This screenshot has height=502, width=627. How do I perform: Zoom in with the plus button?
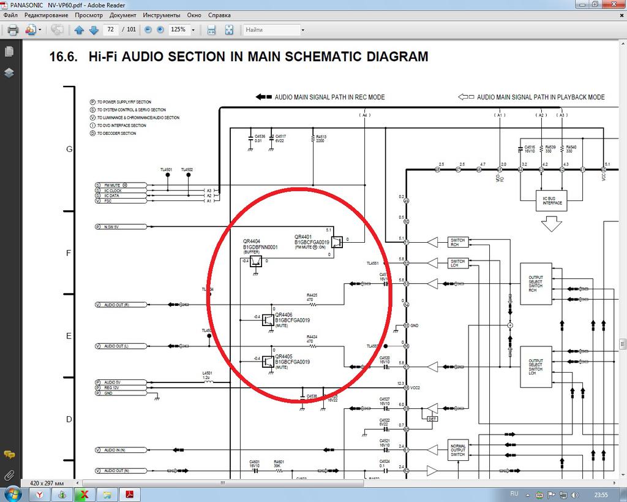[160, 29]
